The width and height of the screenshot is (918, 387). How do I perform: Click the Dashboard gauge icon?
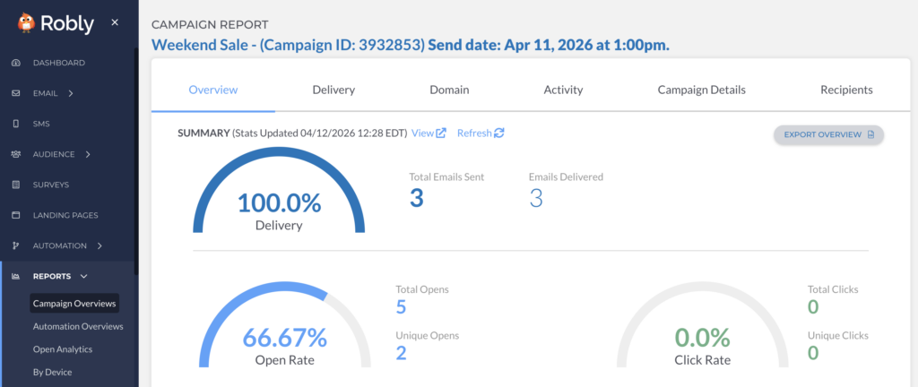click(x=16, y=63)
